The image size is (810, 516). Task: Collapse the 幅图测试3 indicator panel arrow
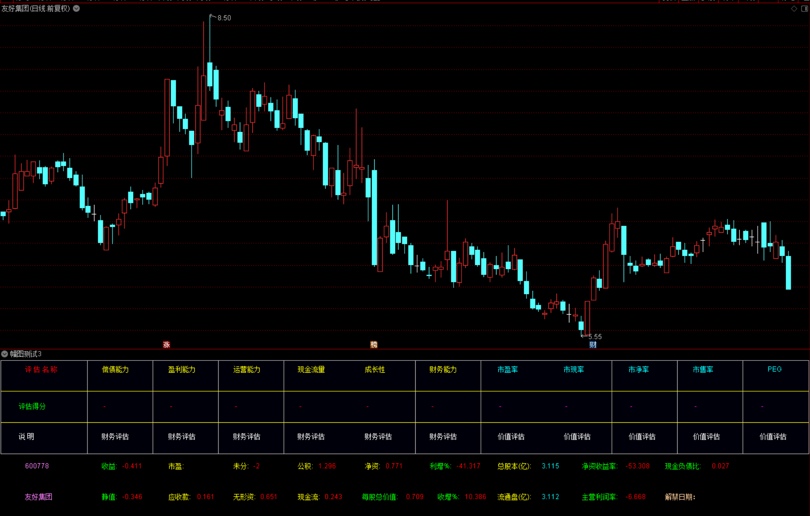[5, 354]
